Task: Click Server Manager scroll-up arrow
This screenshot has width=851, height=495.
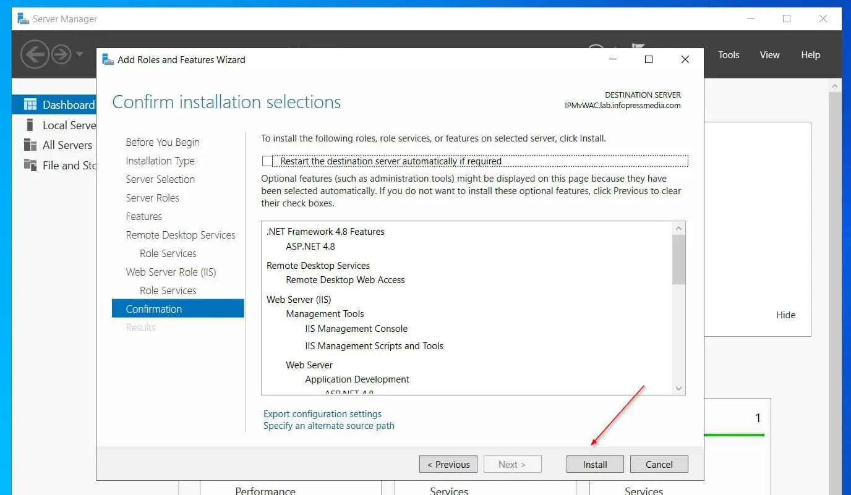Action: (x=835, y=86)
